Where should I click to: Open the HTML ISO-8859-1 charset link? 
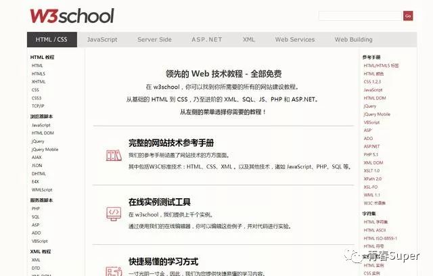pyautogui.click(x=380, y=238)
